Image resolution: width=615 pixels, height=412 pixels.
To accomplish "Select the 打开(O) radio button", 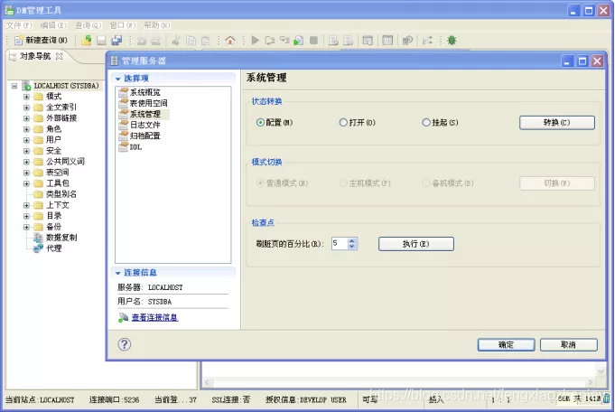I will click(x=343, y=122).
